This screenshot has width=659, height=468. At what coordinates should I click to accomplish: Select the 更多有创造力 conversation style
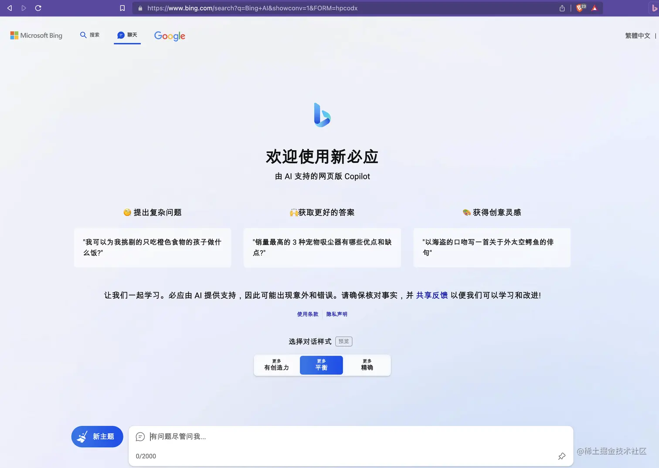[277, 365]
